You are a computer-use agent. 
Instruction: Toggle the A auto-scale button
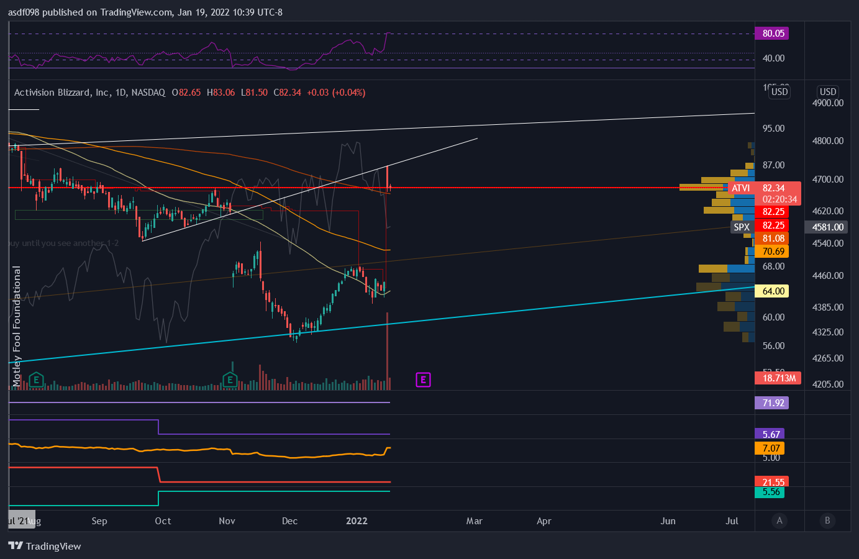click(x=779, y=520)
